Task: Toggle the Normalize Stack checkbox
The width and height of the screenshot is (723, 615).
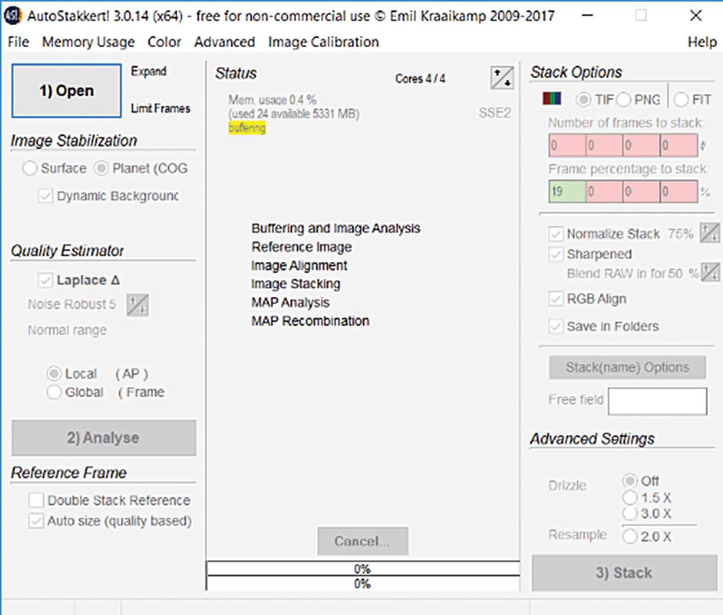Action: coord(556,234)
